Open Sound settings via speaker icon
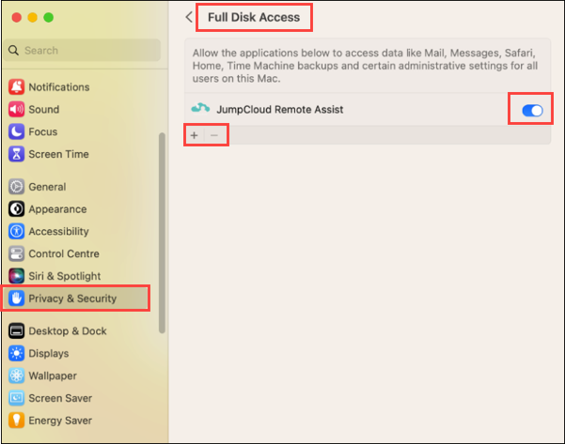The image size is (565, 444). 16,110
